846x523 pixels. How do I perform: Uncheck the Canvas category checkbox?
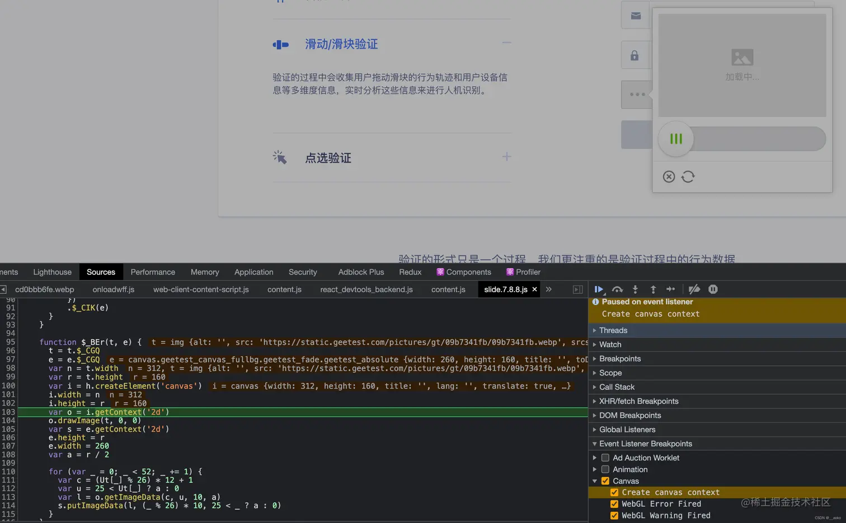pos(605,481)
